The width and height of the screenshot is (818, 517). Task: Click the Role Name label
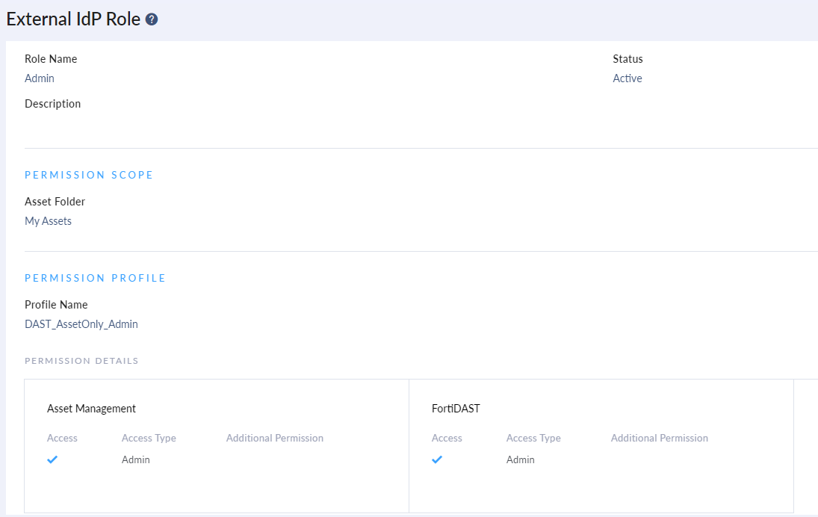pyautogui.click(x=51, y=59)
